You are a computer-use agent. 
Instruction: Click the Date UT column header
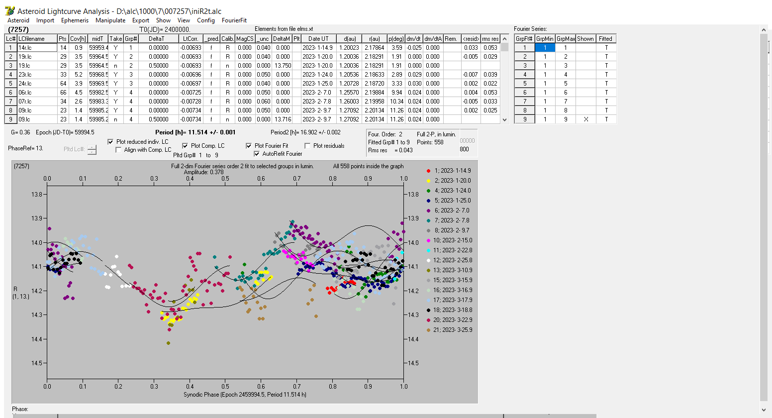pyautogui.click(x=318, y=39)
